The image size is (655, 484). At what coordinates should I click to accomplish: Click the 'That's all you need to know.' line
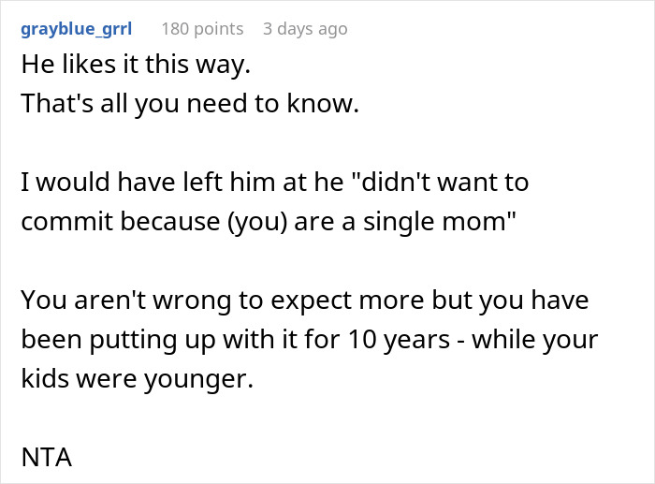(x=190, y=104)
